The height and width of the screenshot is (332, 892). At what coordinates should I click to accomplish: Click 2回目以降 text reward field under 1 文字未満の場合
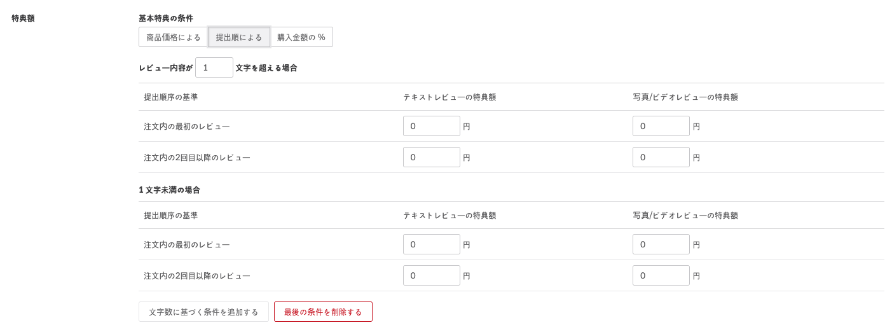[x=431, y=275]
